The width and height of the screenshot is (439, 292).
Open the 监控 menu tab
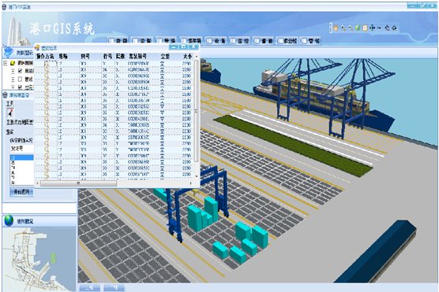tap(240, 41)
